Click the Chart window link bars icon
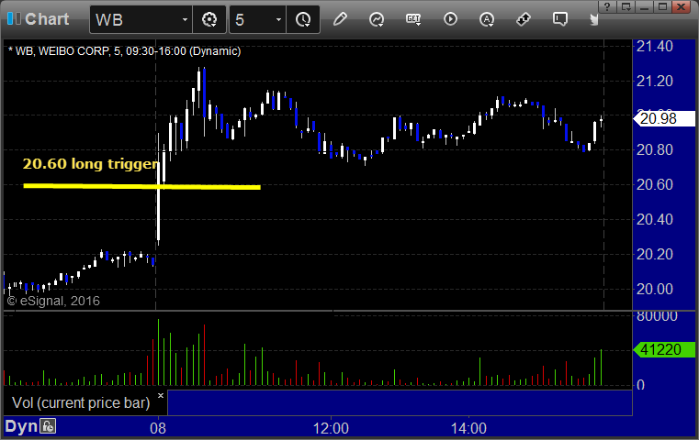Viewport: 699px width, 440px height. [14, 18]
